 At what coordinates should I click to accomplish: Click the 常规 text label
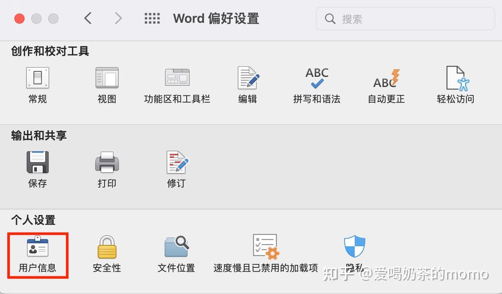37,99
